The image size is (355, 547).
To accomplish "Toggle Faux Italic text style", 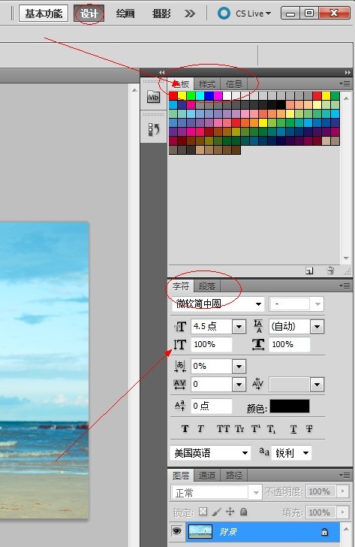I will click(200, 429).
